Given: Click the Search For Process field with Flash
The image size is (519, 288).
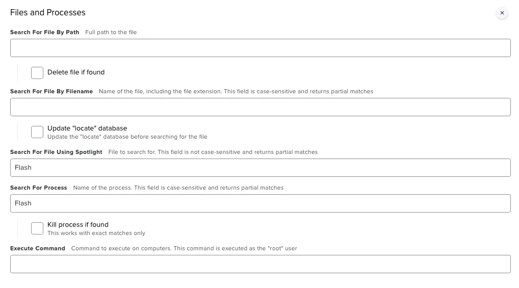Looking at the screenshot, I should click(260, 203).
